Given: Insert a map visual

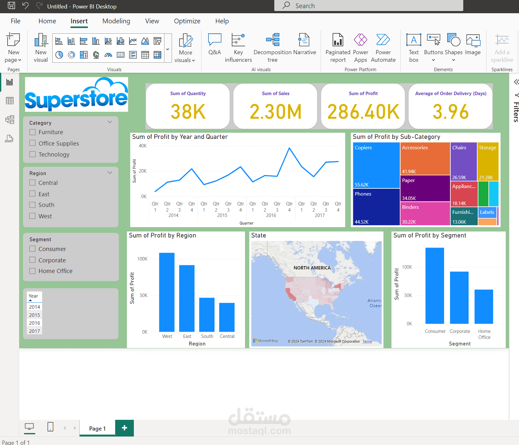Looking at the screenshot, I should (x=96, y=55).
